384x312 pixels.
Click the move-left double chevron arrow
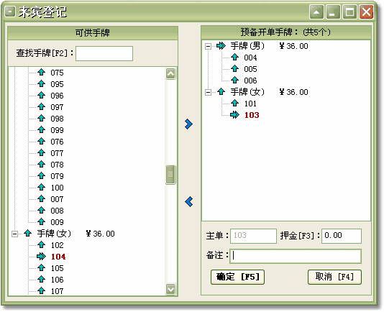[189, 202]
